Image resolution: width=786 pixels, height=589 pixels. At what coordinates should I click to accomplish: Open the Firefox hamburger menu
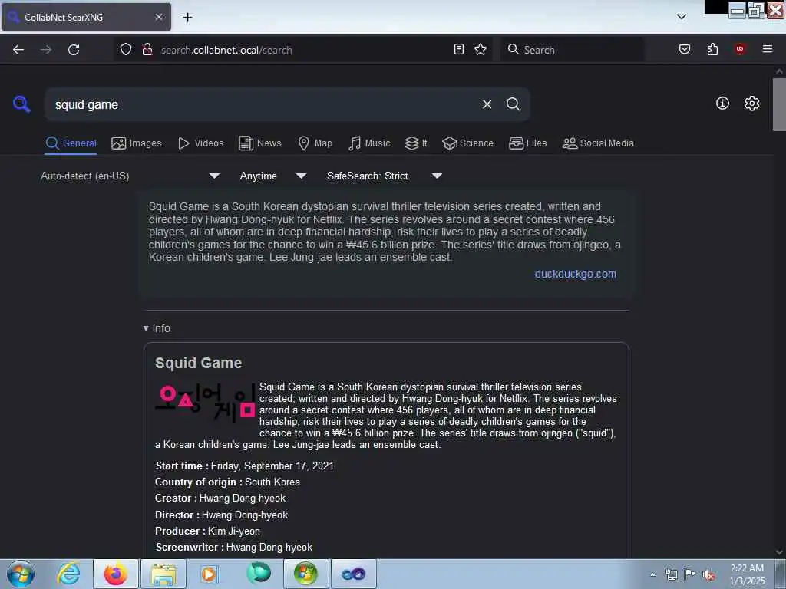(767, 49)
